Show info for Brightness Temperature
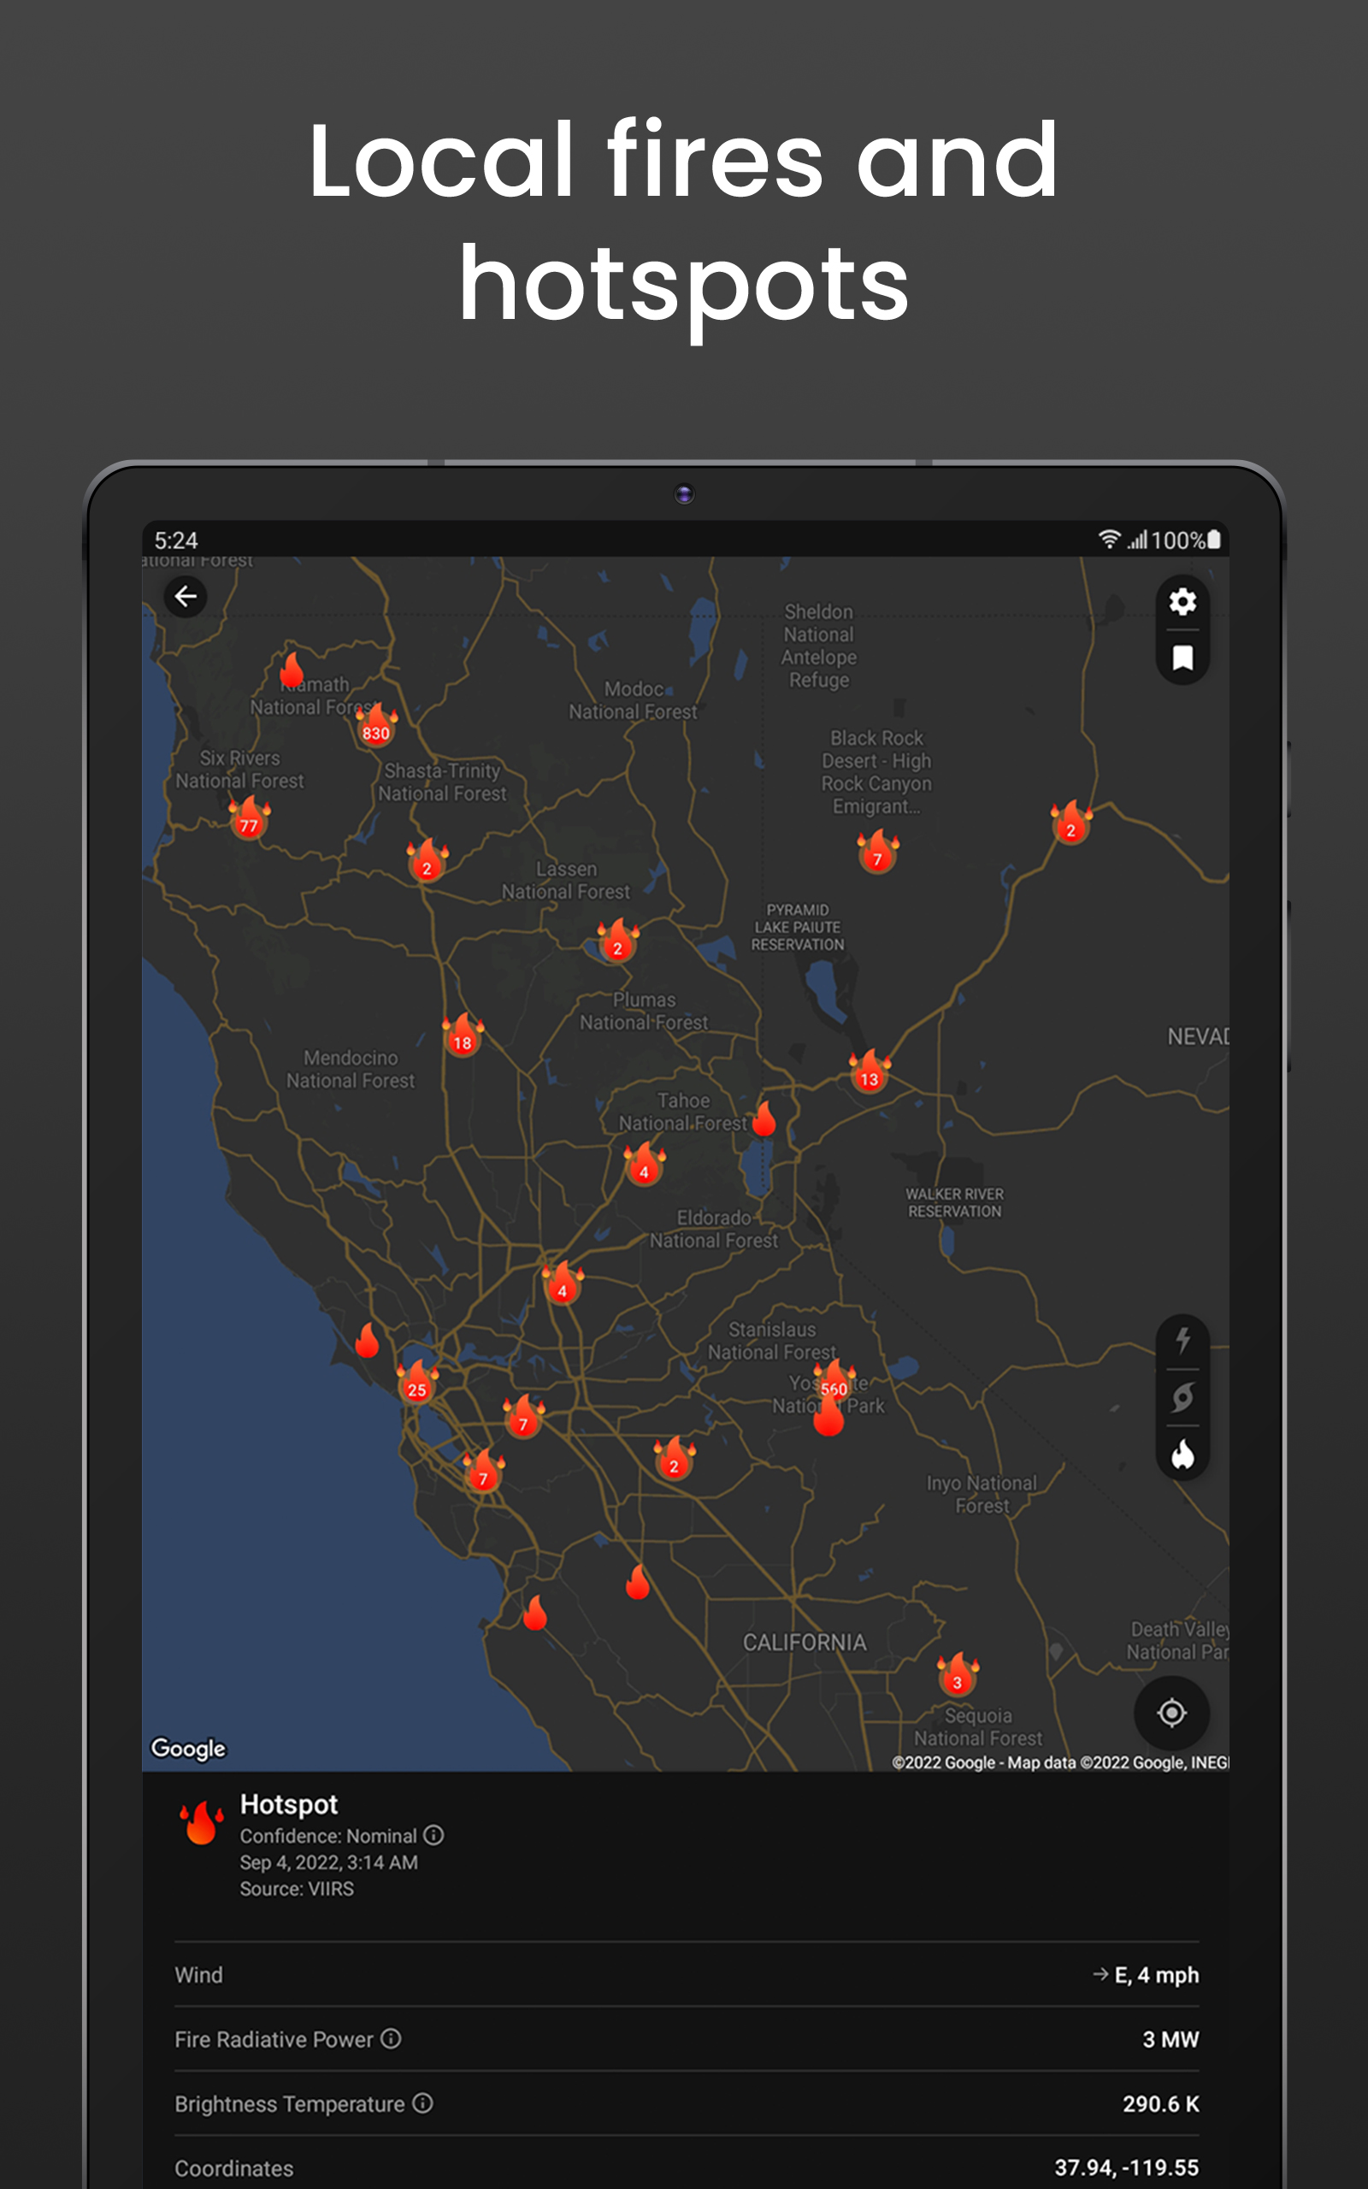Screen dimensions: 1368x2189 422,2103
